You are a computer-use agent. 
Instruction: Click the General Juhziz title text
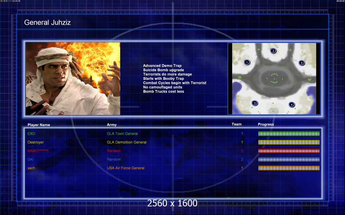(47, 22)
